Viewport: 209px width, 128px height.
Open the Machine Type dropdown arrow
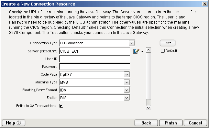pyautogui.click(x=126, y=82)
